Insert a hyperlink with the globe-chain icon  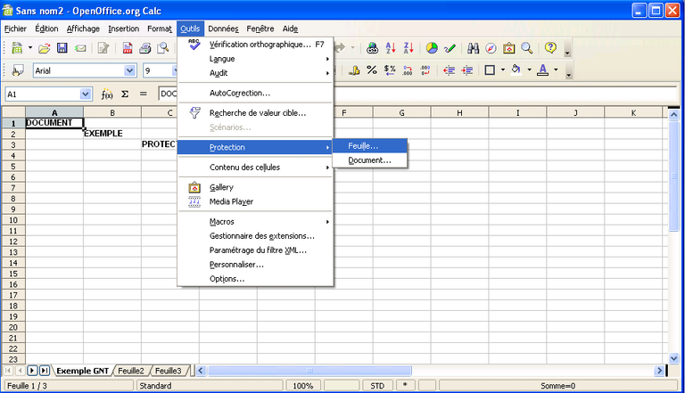point(372,48)
